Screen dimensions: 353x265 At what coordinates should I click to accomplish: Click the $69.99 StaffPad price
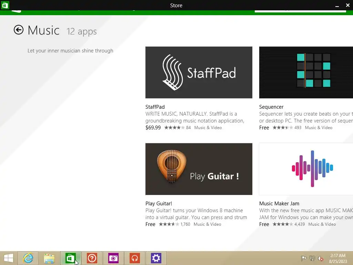pos(153,128)
